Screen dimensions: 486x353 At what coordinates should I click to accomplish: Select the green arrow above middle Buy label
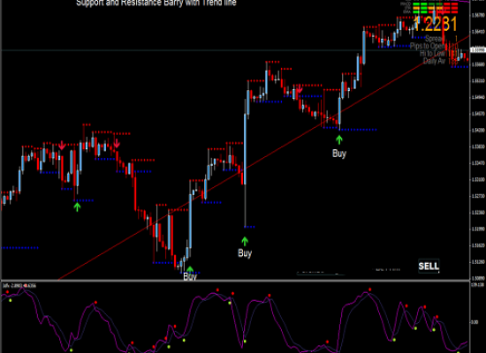click(x=245, y=241)
